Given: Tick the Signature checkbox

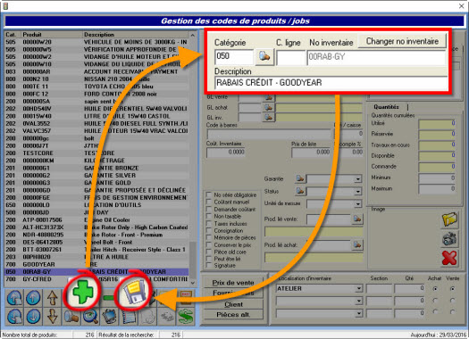Looking at the screenshot, I should pos(209,265).
